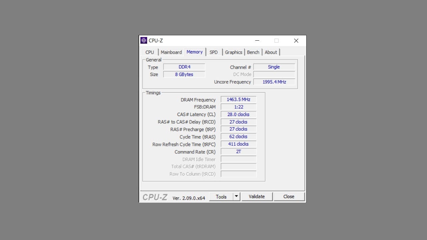Click the CPU-Z logo icon in titlebar
This screenshot has width=427, height=240.
click(143, 40)
